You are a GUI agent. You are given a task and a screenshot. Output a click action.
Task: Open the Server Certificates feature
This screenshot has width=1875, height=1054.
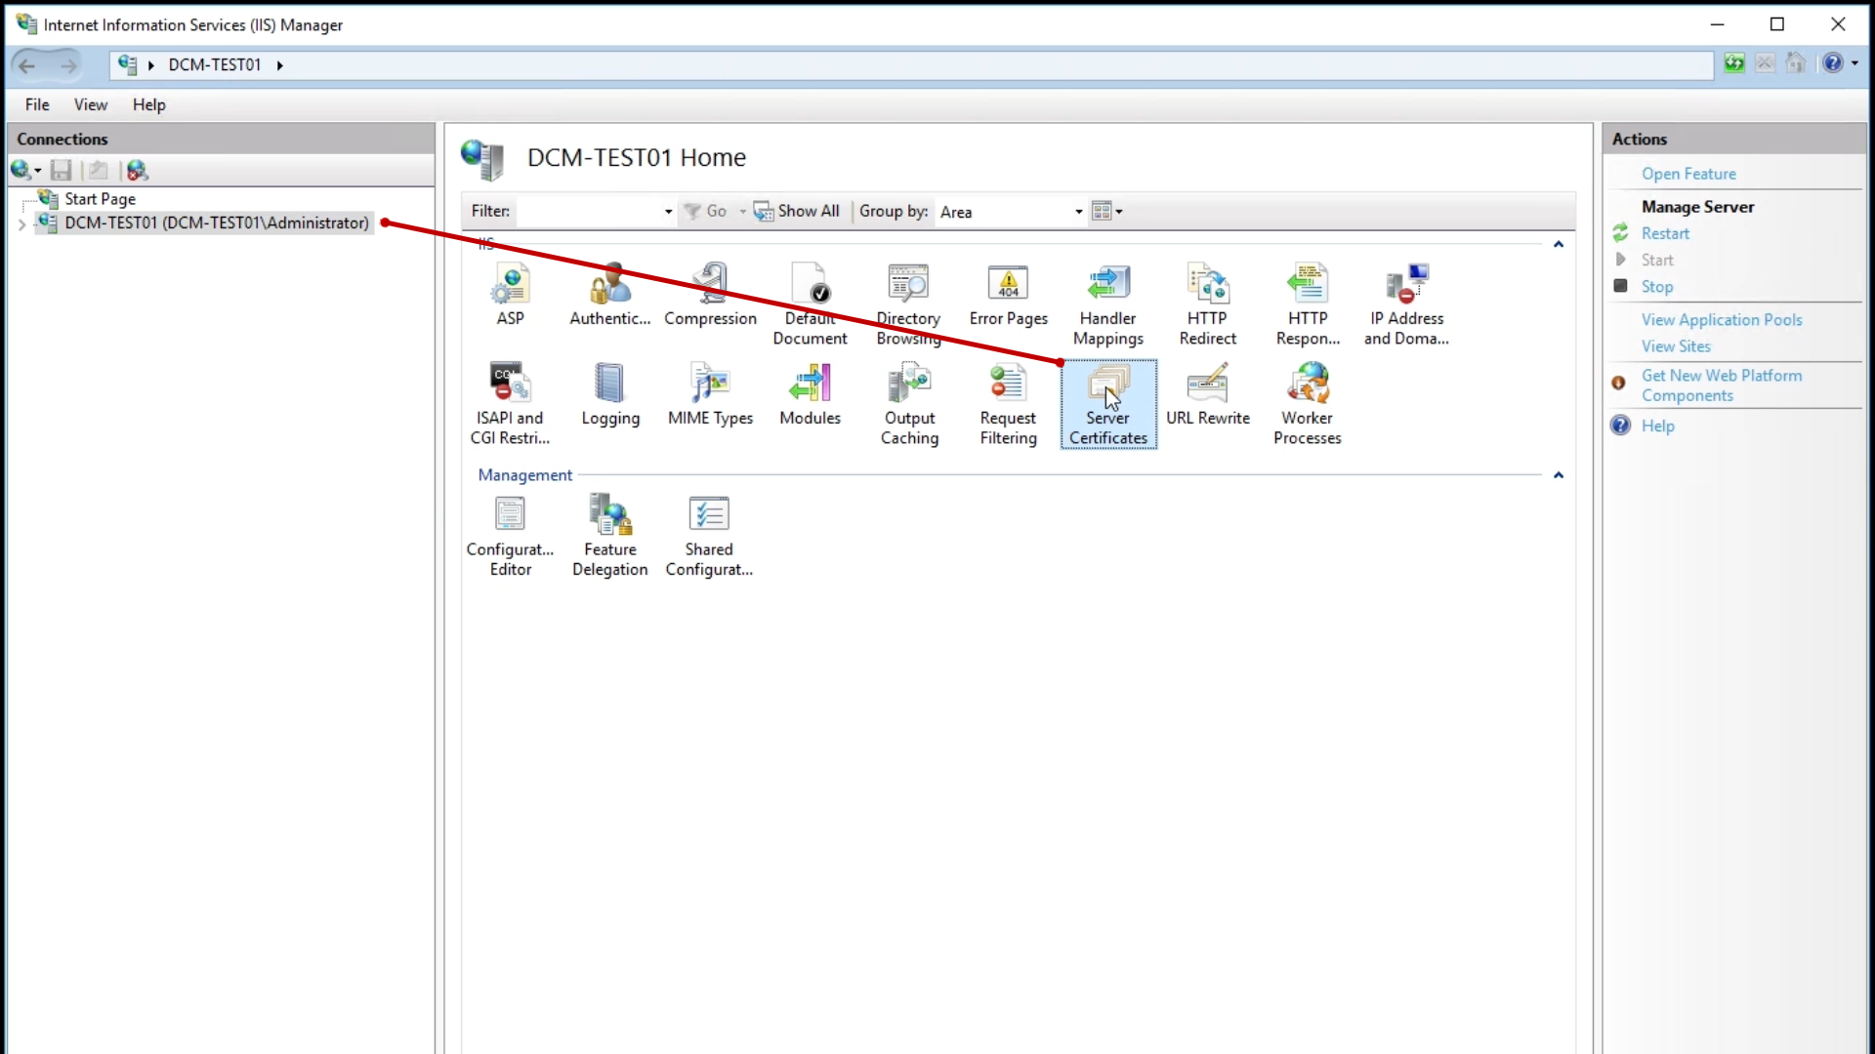click(x=1107, y=404)
